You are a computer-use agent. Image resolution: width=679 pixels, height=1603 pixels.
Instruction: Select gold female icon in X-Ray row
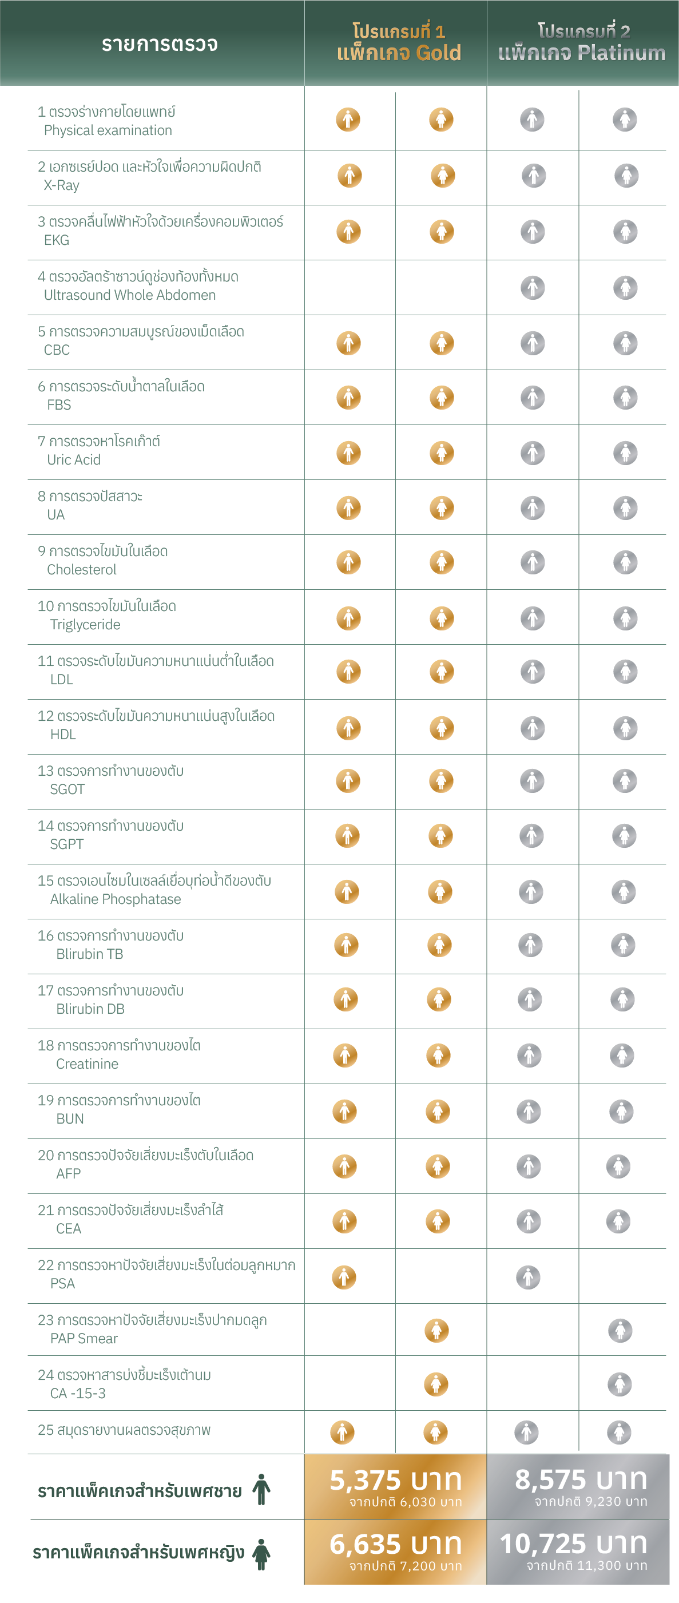click(443, 176)
